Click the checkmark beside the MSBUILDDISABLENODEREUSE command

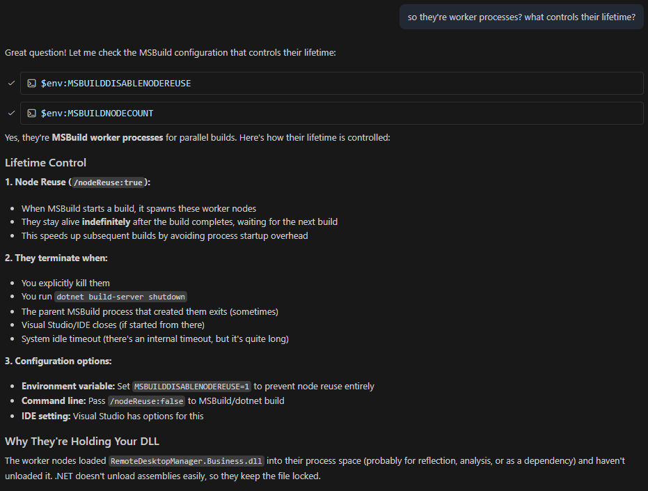[x=11, y=83]
